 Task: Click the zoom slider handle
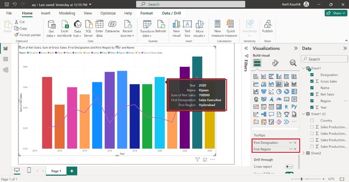tap(301, 179)
